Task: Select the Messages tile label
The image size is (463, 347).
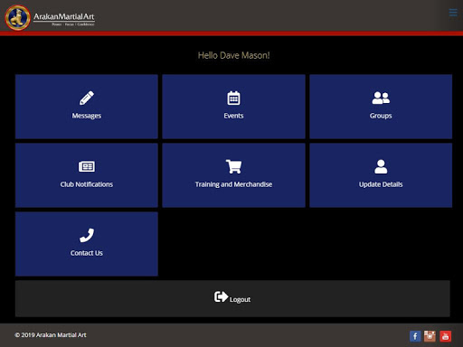Action: [x=87, y=116]
